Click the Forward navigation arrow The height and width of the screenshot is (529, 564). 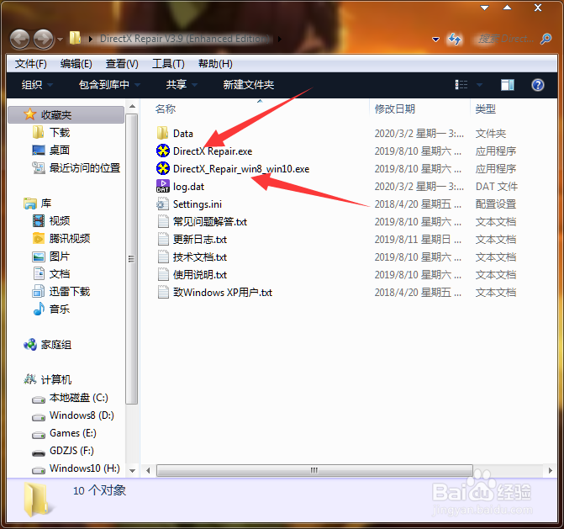tap(43, 39)
